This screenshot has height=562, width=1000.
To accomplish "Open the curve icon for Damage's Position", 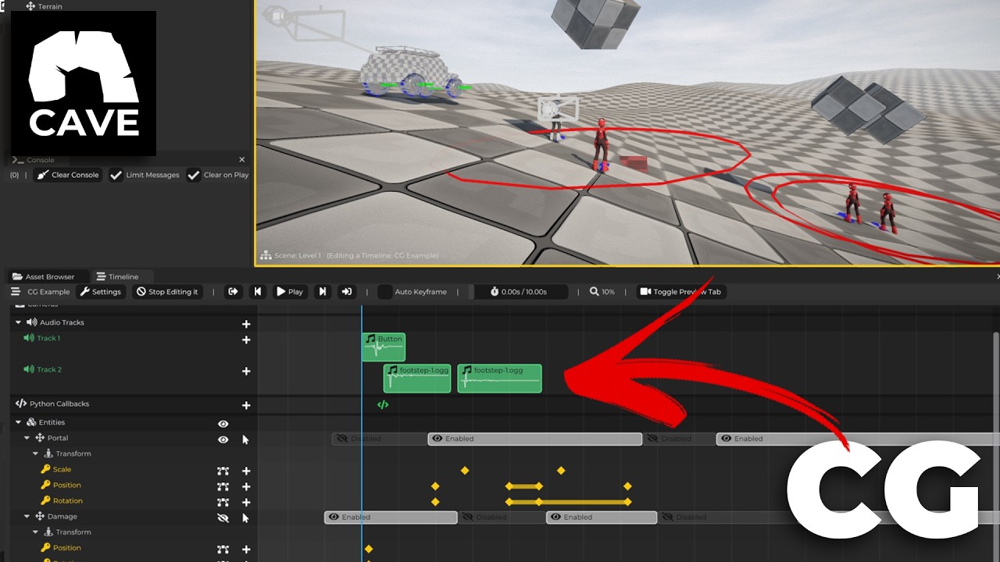I will click(x=223, y=550).
